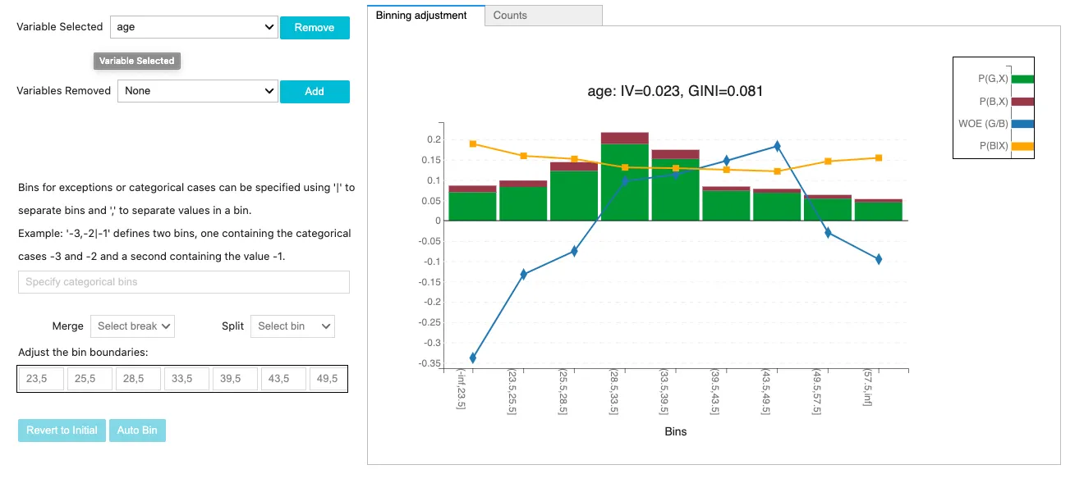Click the maroon P(B,X) legend swatch
1084x483 pixels.
1022,102
